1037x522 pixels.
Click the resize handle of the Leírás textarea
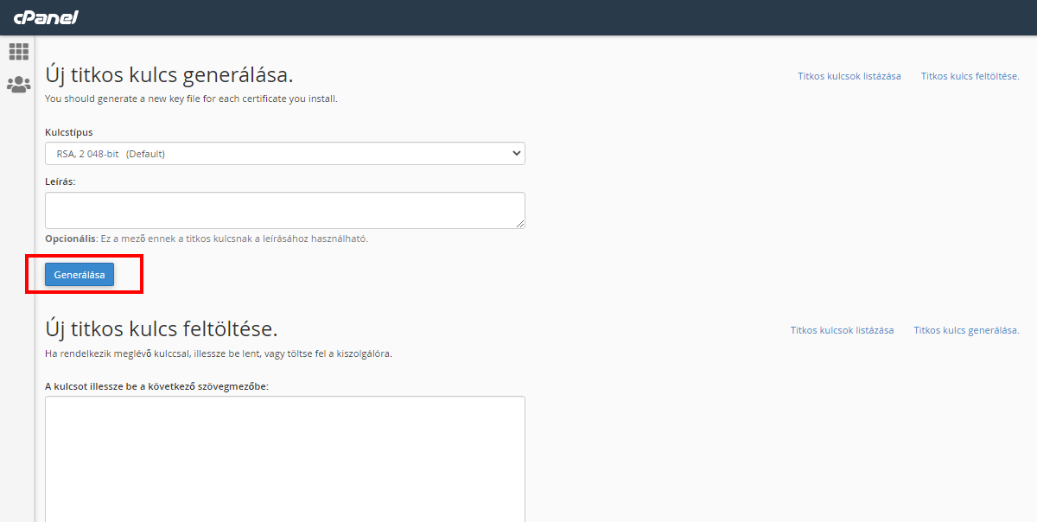pyautogui.click(x=520, y=224)
